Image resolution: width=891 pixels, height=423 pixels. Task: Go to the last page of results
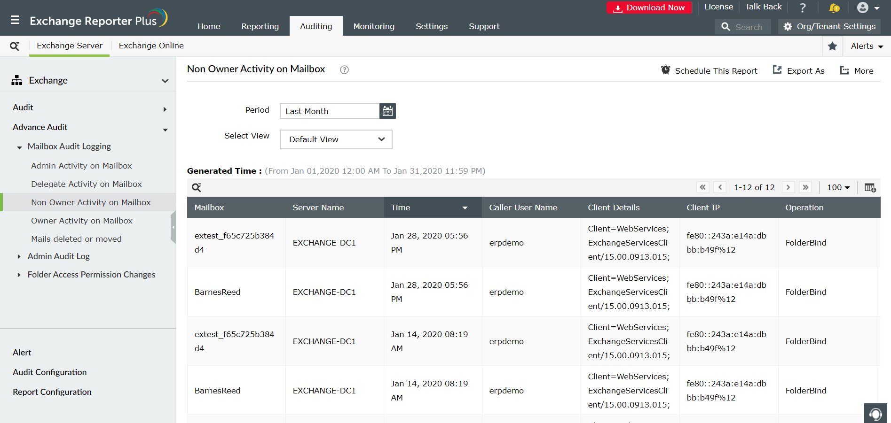805,187
